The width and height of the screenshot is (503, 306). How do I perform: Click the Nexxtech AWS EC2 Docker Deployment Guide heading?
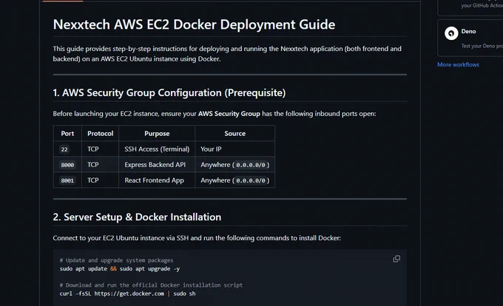click(x=194, y=24)
